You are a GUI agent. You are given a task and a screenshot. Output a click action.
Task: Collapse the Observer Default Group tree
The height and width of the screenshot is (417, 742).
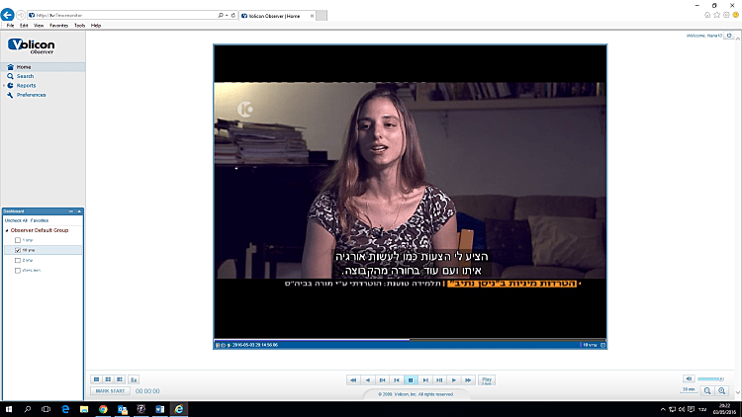5,229
